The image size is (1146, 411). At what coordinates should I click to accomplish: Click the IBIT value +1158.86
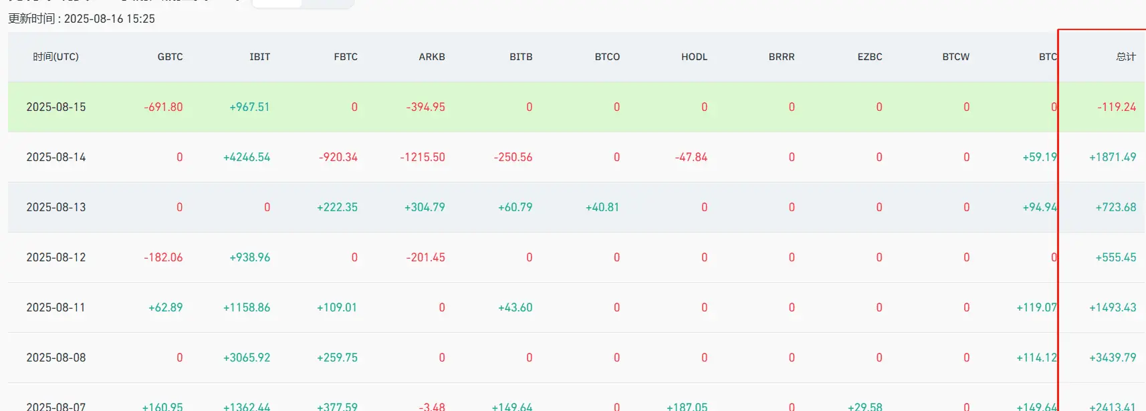click(247, 307)
